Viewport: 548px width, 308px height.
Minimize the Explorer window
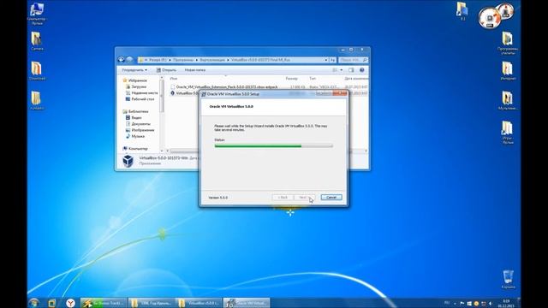tap(342, 50)
